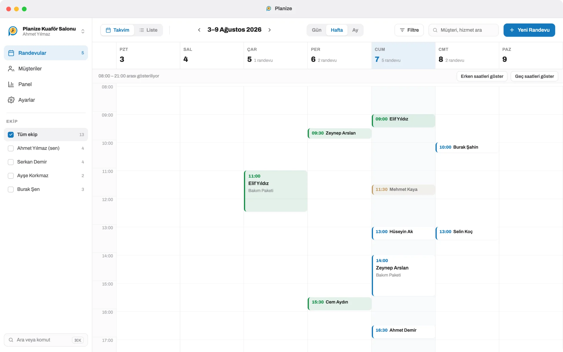563x352 pixels.
Task: Uncheck the Tüm ekip checkbox
Action: (11, 135)
